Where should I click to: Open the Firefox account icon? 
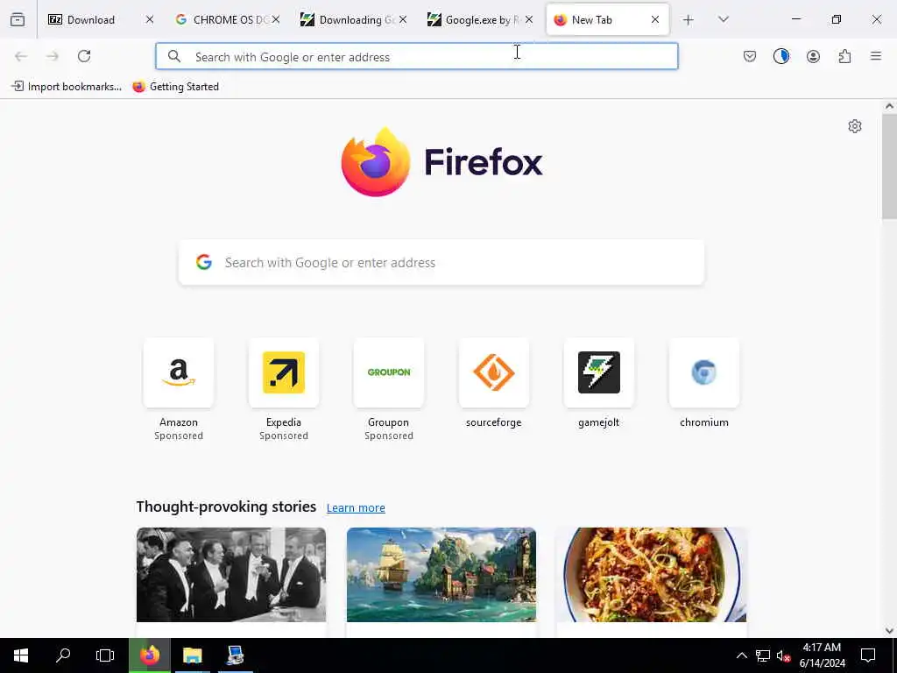[x=813, y=56]
